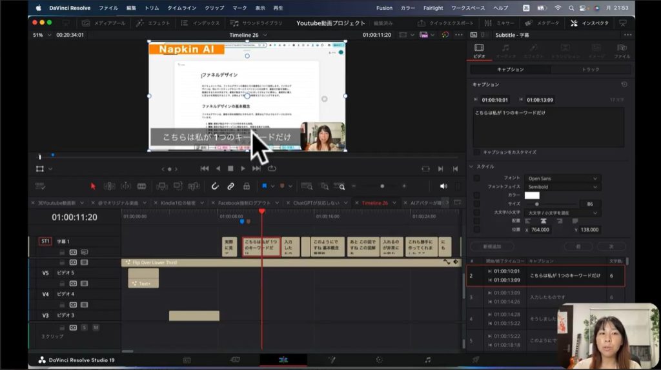Open the Fusion menu in menu bar

click(x=384, y=8)
